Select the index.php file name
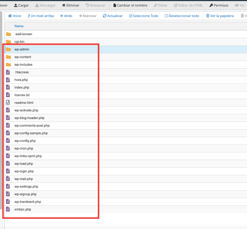 coord(22,87)
